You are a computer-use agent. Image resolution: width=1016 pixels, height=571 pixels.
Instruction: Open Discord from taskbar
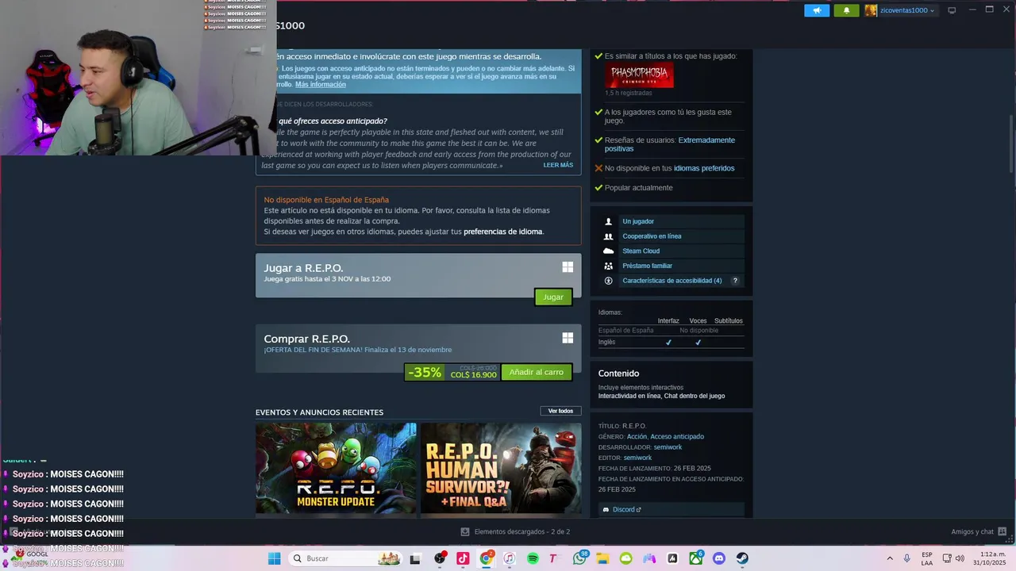[x=719, y=558]
